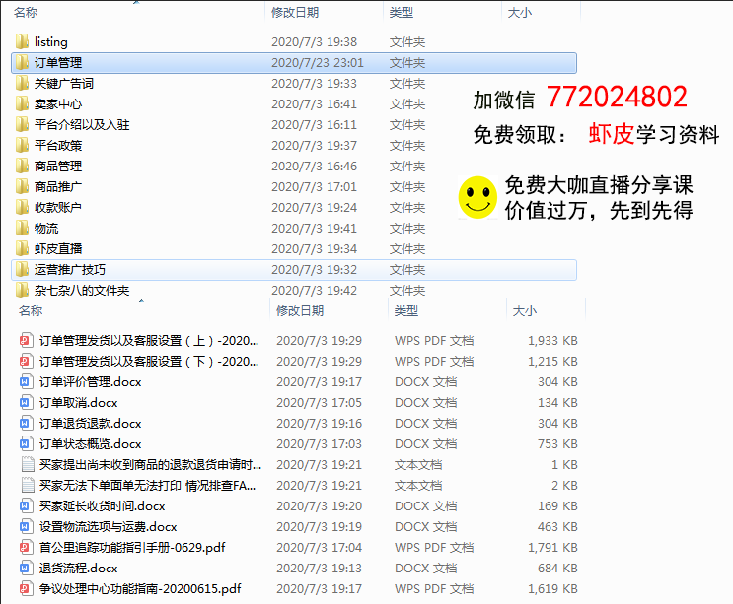Click text file icon of 买家无法下单面单无法打印
This screenshot has height=604, width=733.
pyautogui.click(x=28, y=485)
